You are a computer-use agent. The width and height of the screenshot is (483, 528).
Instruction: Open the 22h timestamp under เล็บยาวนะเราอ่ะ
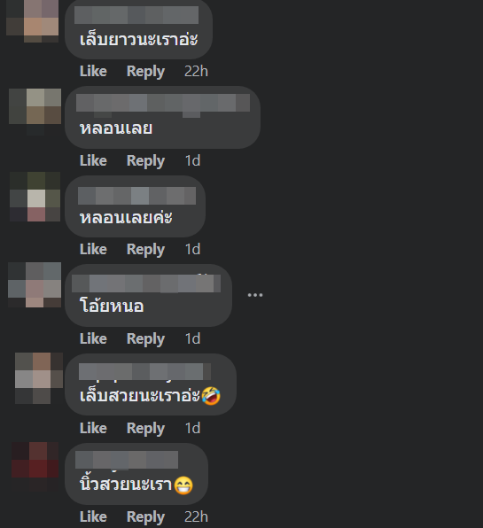point(196,71)
